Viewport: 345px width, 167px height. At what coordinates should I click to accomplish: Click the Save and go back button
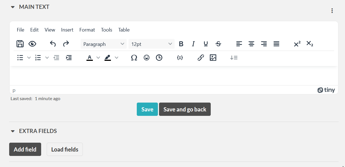[185, 109]
